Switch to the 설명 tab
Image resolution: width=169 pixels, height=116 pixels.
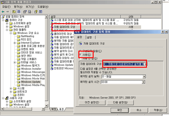90,37
